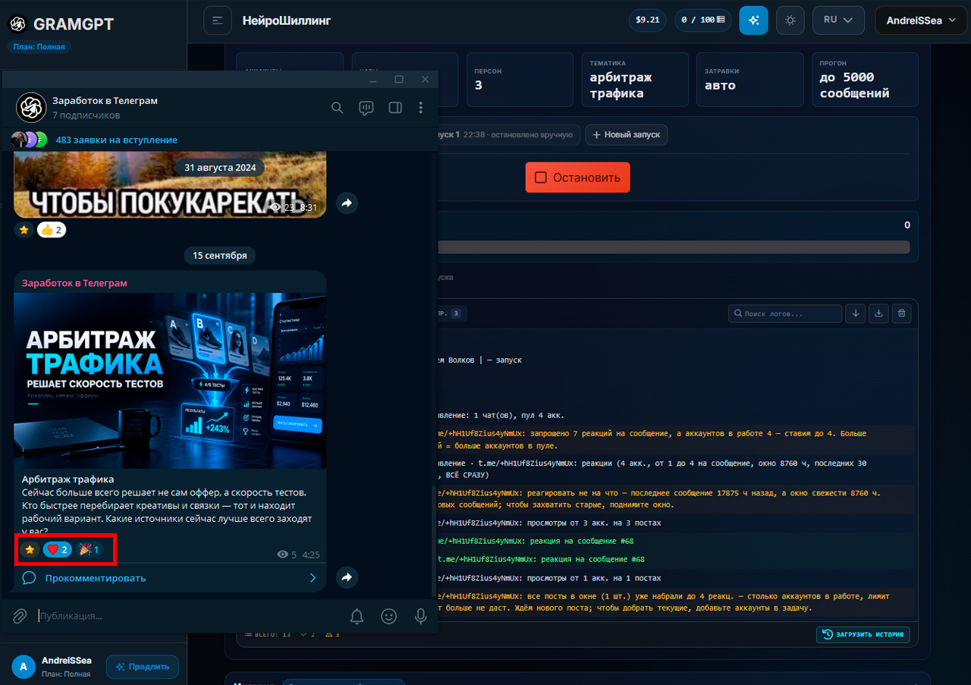Forward the ЧТОБЫ ПОКУКАРЕКАТЬ image post
This screenshot has height=685, width=971.
point(347,203)
